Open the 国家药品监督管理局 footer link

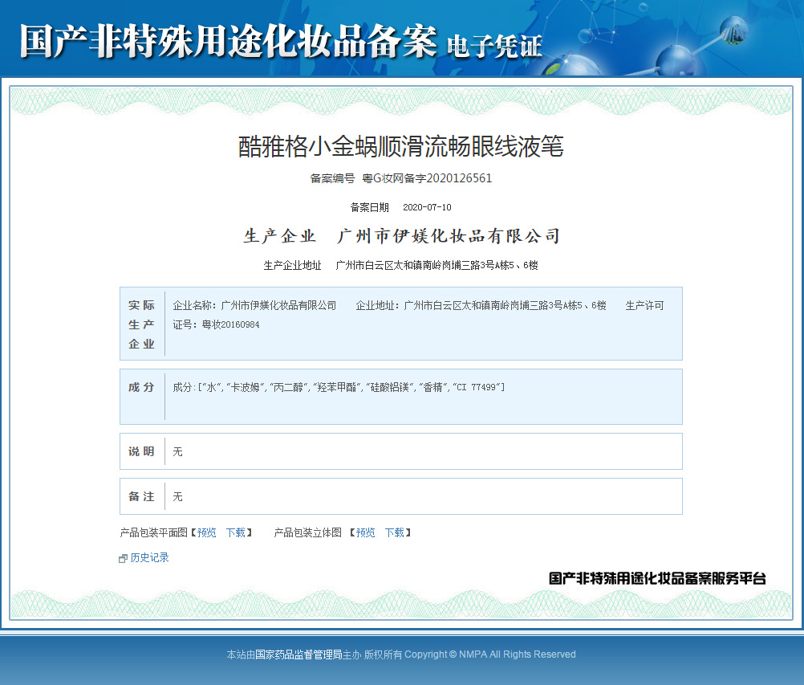298,654
